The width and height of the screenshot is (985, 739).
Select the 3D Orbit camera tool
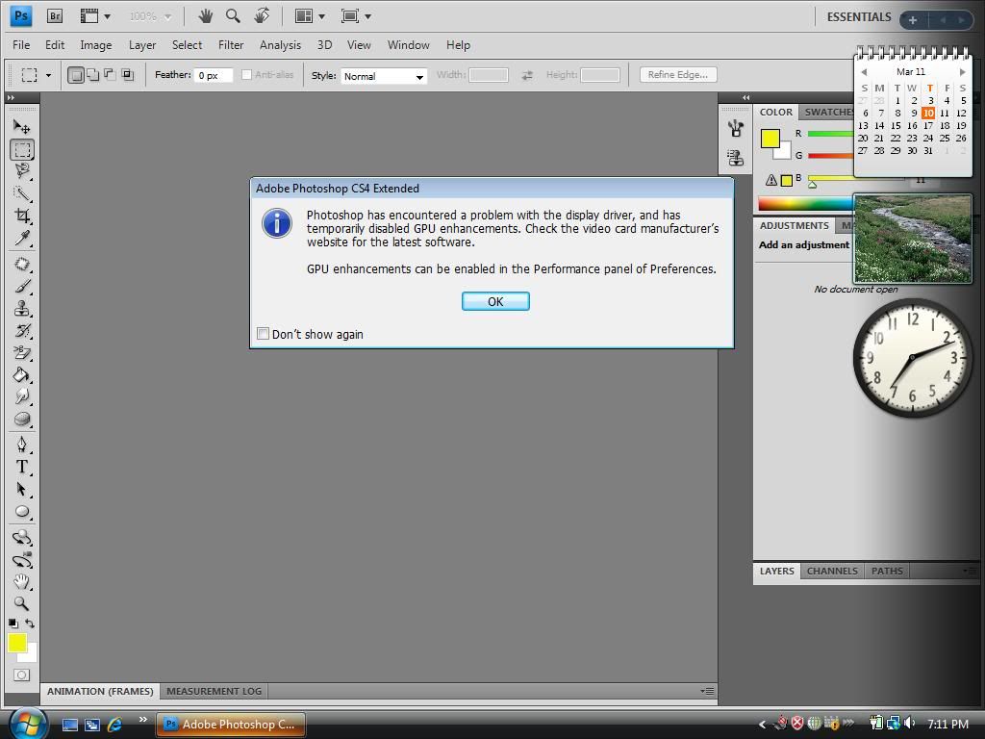[x=22, y=560]
